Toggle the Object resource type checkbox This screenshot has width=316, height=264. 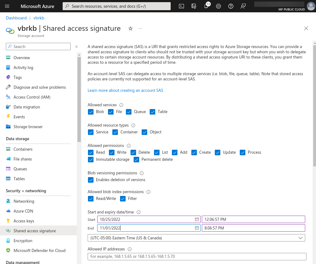[x=144, y=132]
